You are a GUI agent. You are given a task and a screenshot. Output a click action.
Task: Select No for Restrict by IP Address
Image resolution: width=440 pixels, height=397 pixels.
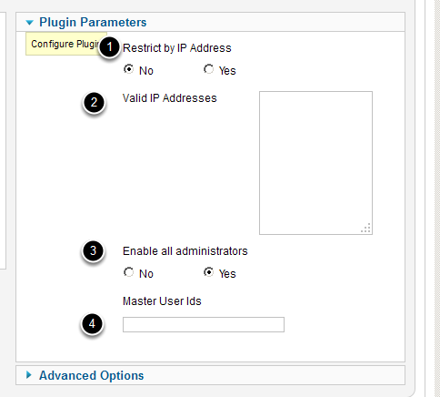point(128,69)
